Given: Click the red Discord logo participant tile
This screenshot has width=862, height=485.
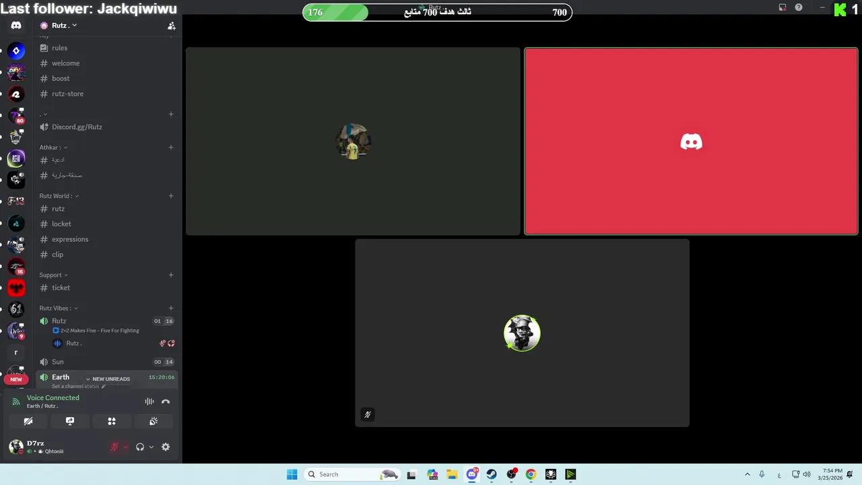Looking at the screenshot, I should (x=691, y=141).
